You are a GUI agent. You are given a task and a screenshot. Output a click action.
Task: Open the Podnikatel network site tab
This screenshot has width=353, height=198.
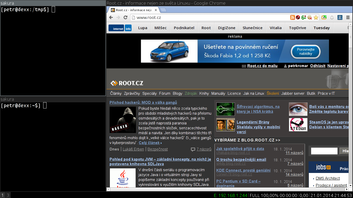click(184, 28)
